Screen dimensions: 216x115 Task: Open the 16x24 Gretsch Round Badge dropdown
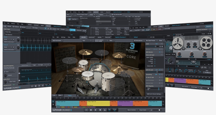coord(101,41)
